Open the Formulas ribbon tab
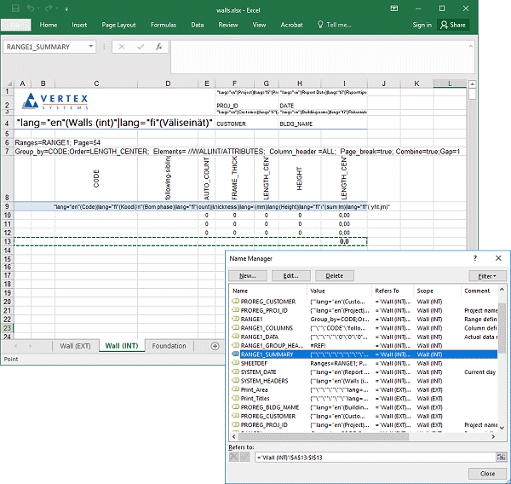This screenshot has height=484, width=511. click(164, 25)
